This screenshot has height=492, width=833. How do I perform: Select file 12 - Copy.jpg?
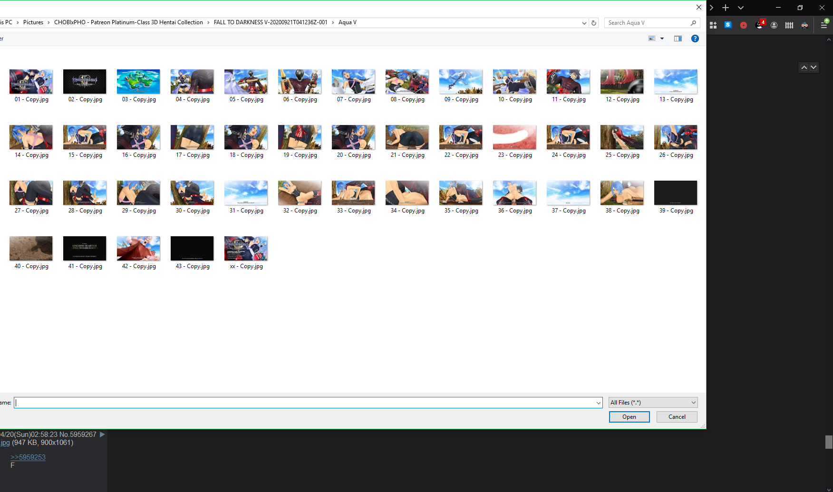(622, 86)
